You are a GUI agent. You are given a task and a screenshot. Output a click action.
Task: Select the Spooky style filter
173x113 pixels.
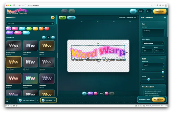pos(18,33)
